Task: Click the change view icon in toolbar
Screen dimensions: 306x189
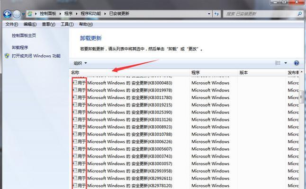Action: [x=278, y=63]
